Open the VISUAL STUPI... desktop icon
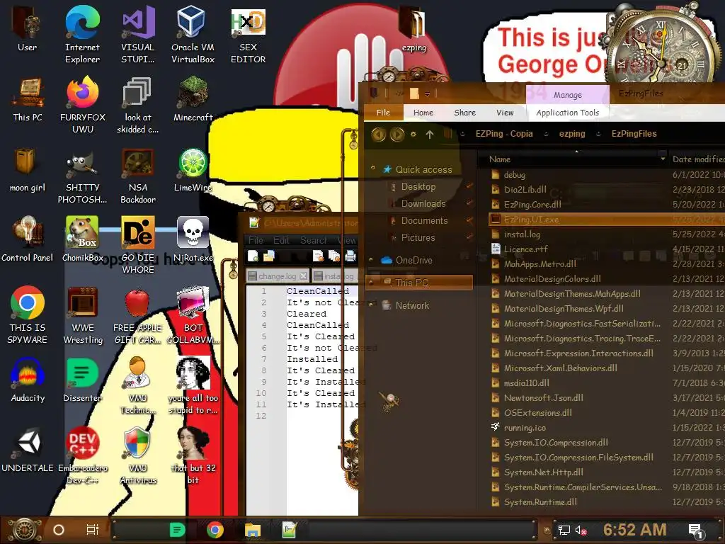Image resolution: width=725 pixels, height=544 pixels. 138,35
